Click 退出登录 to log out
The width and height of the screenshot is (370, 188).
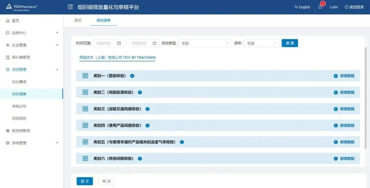click(354, 7)
